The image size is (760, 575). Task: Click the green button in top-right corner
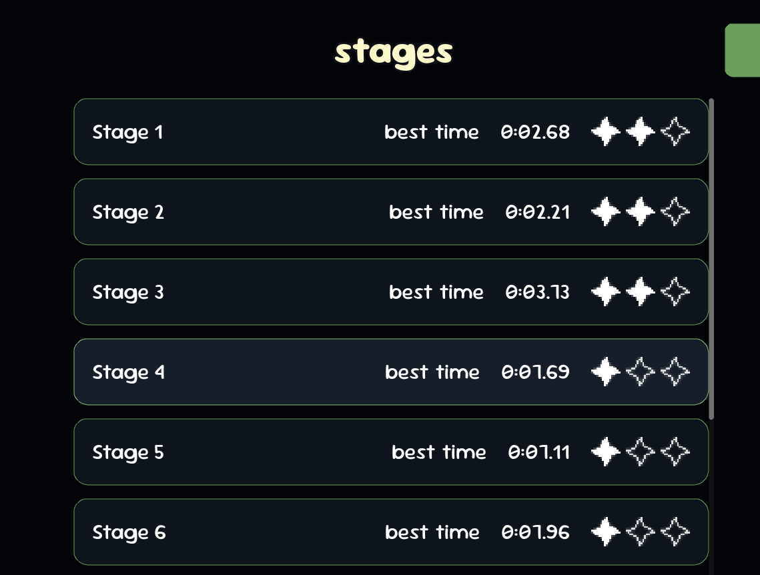point(743,50)
